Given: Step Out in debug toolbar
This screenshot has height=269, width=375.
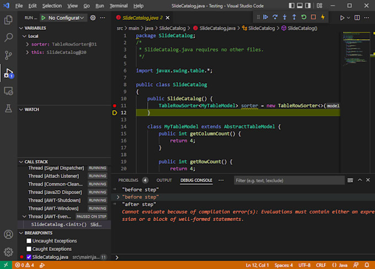Looking at the screenshot, I should [294, 17].
